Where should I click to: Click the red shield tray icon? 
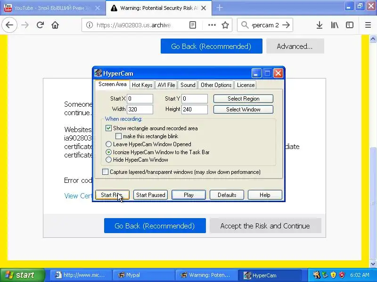pos(342,275)
